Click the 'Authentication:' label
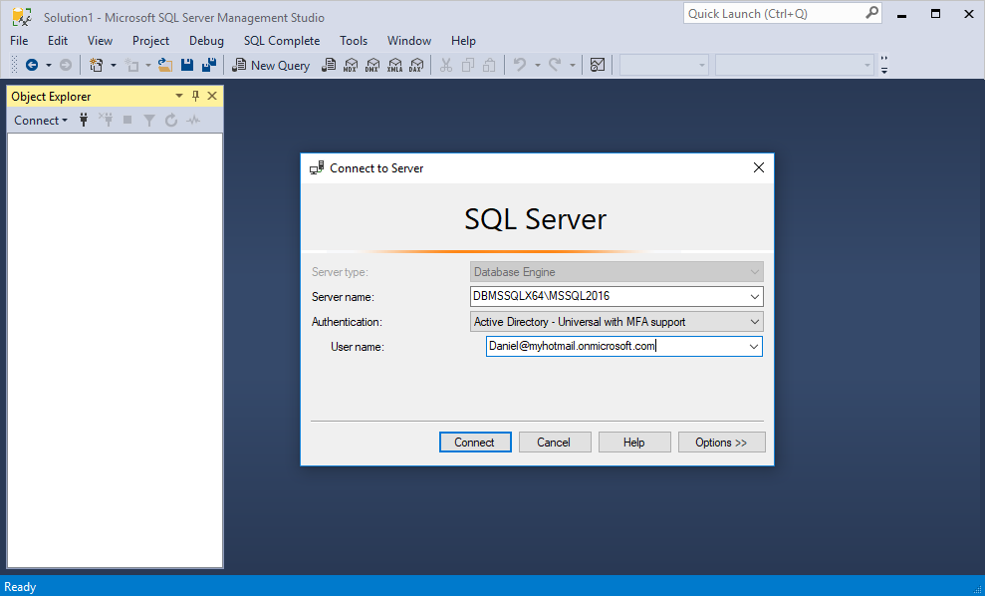Viewport: 985px width, 596px height. 347,322
